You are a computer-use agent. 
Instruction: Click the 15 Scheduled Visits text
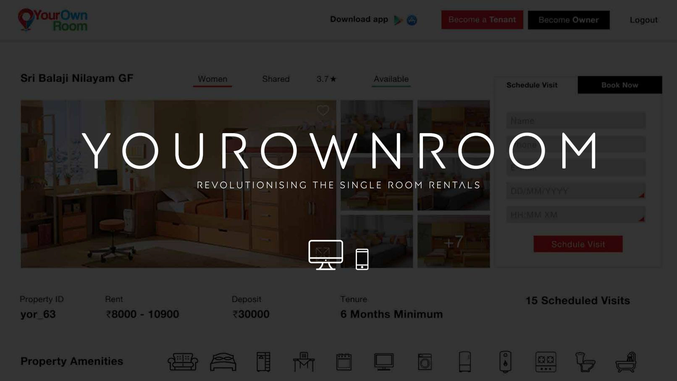[577, 301]
